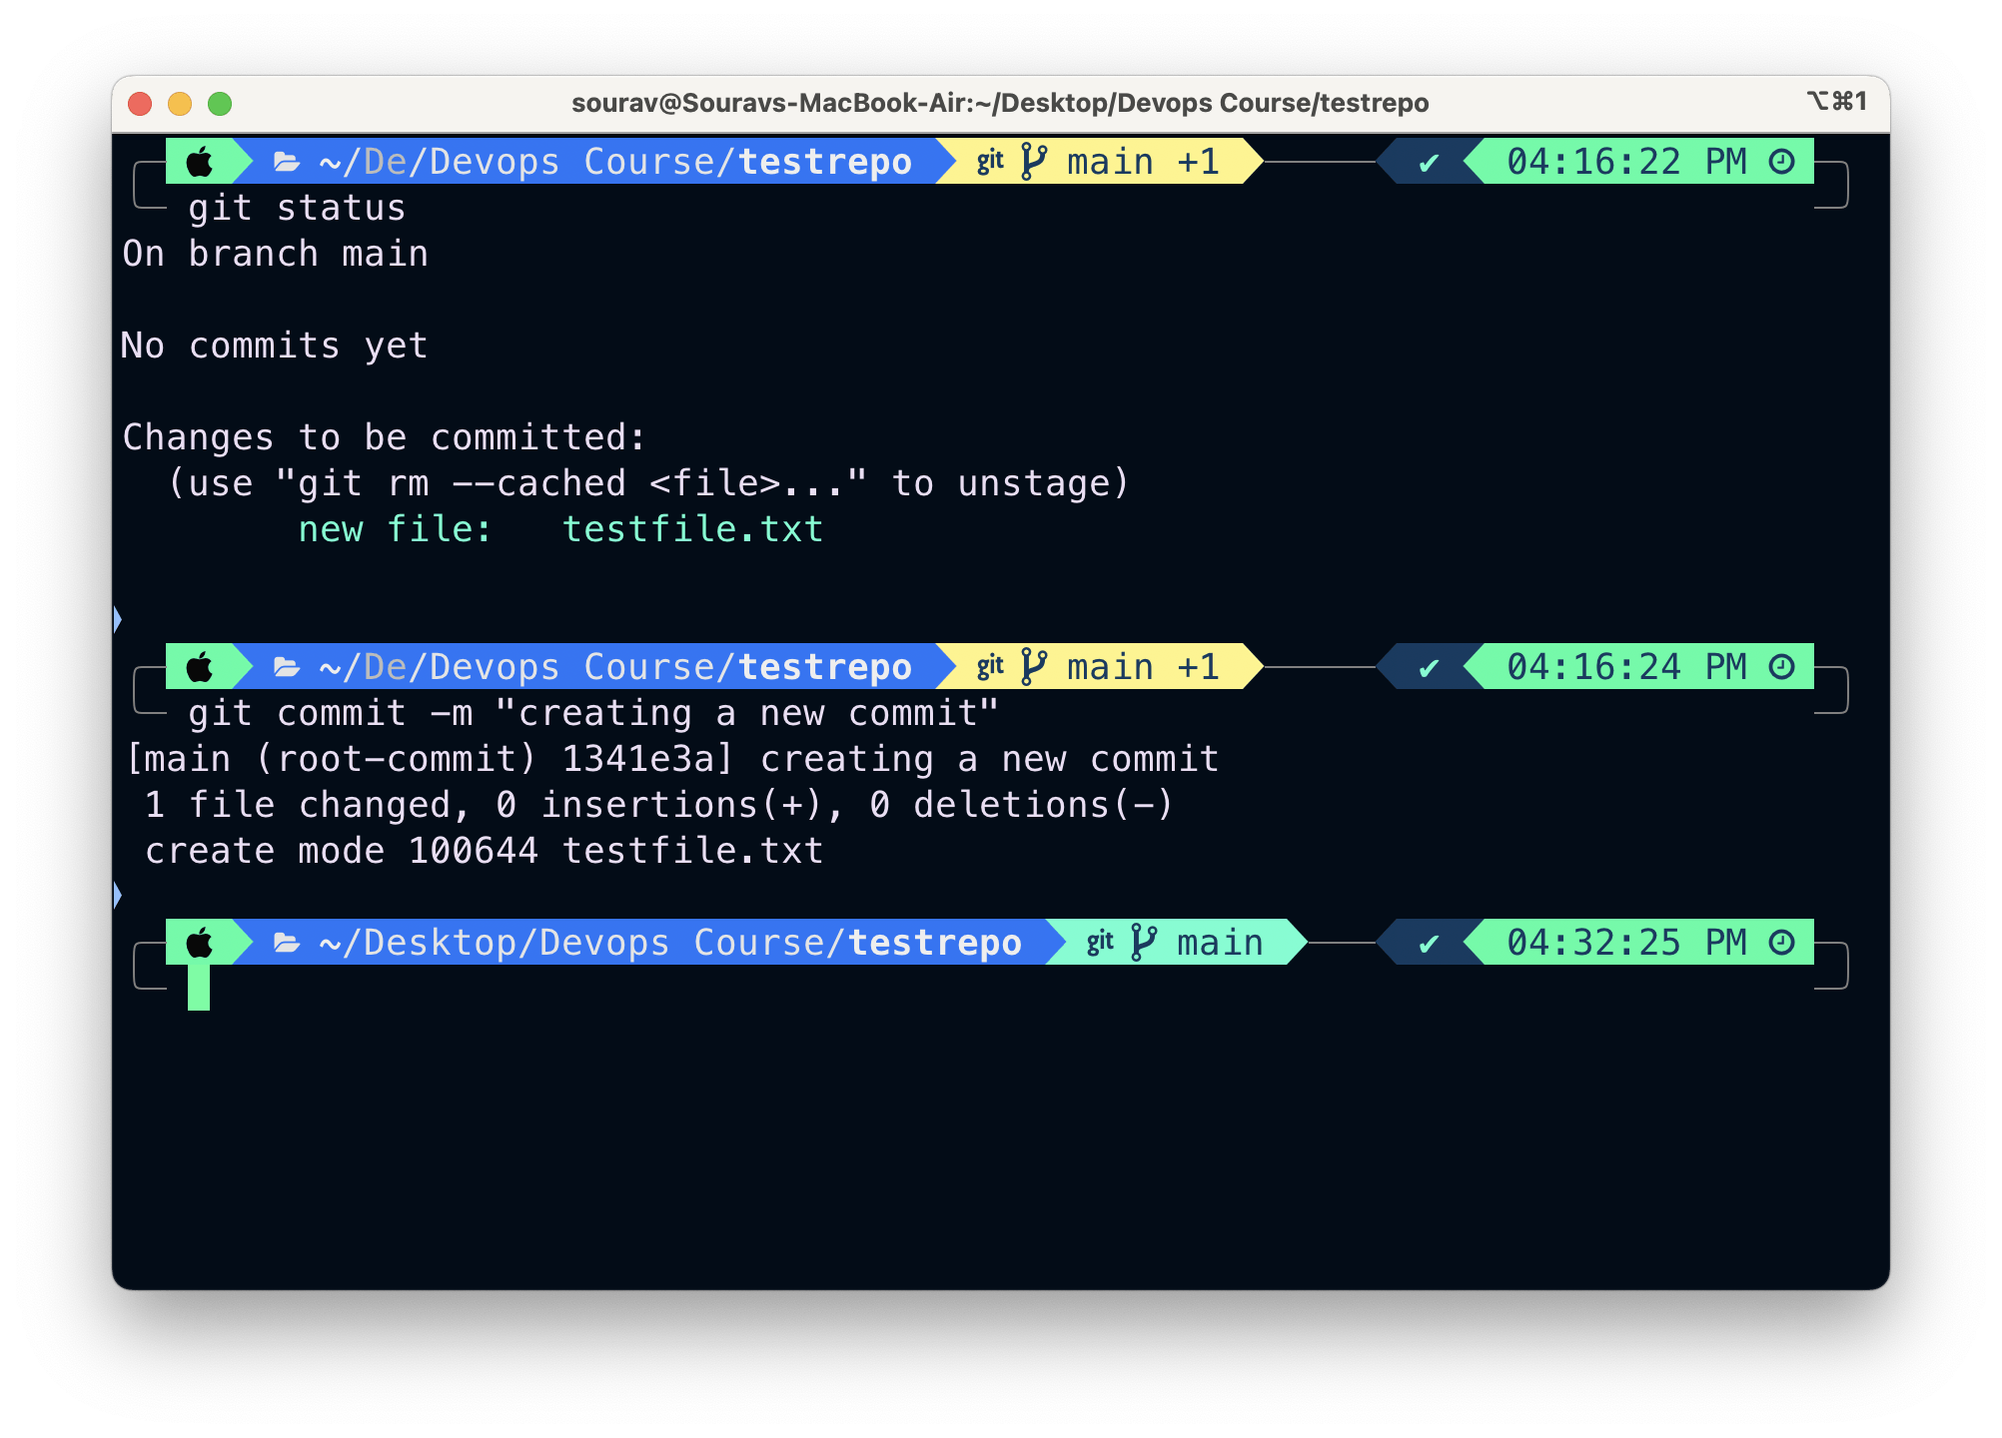Click the git branch icon in the 04:16:22 prompt
The width and height of the screenshot is (2002, 1438).
coord(1034,162)
